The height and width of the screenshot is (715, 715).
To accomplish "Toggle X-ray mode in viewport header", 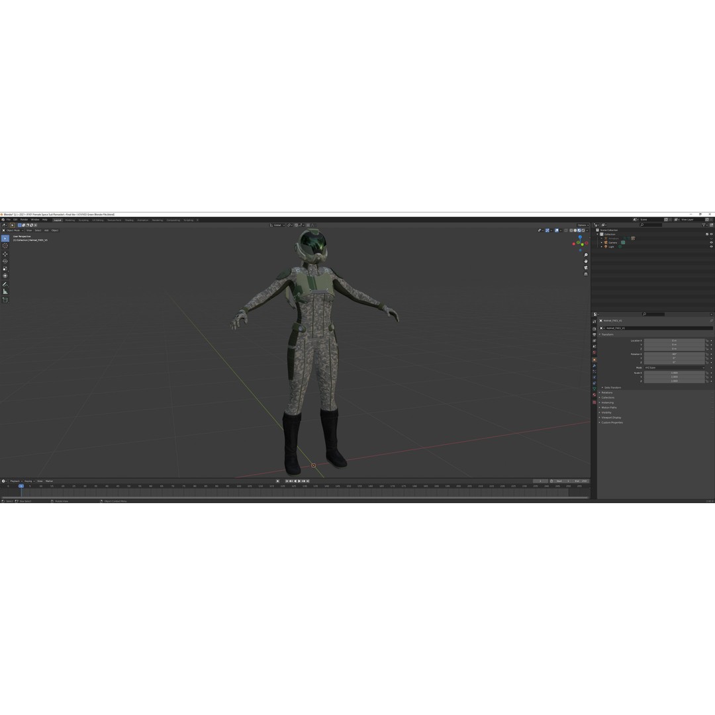I will [x=566, y=230].
